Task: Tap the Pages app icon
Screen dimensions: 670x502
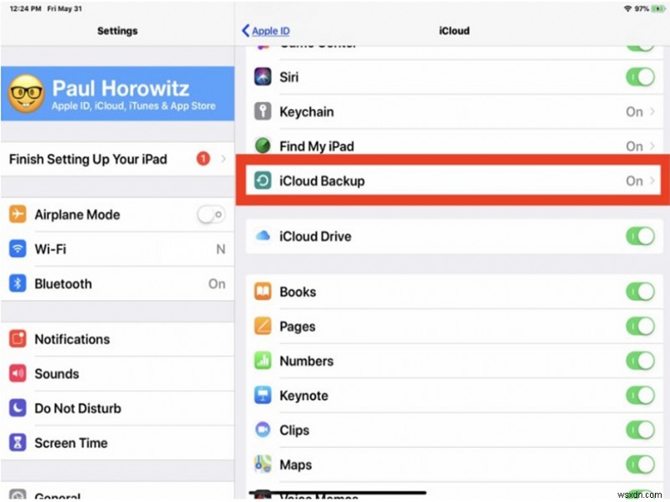Action: pyautogui.click(x=263, y=326)
